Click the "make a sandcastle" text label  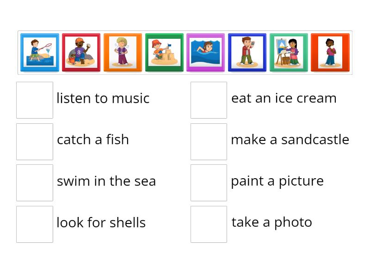pos(290,139)
